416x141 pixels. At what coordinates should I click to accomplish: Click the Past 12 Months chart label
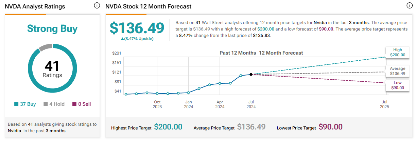(238, 53)
